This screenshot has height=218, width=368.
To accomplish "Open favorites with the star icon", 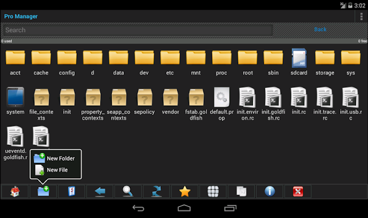I will 185,191.
